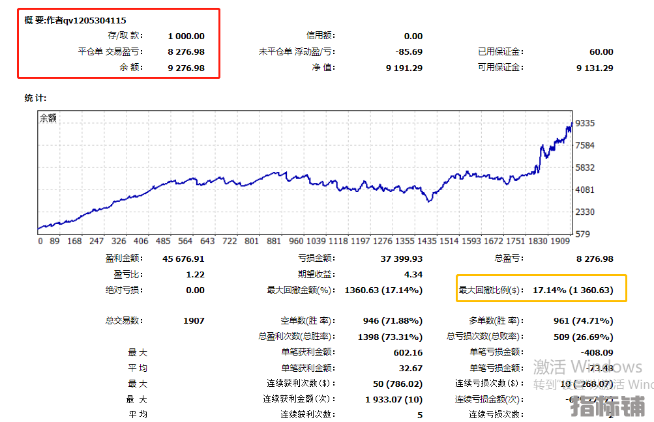Click the 9335 y-axis label on chart
Image resolution: width=654 pixels, height=422 pixels.
(x=585, y=123)
